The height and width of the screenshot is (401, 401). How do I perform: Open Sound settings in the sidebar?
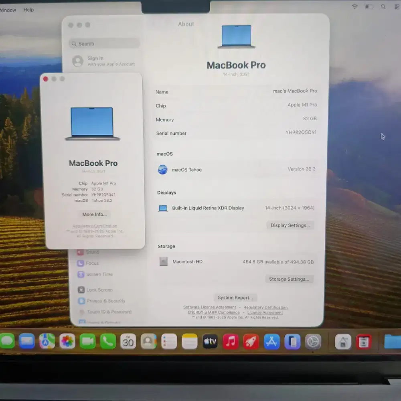tap(93, 252)
